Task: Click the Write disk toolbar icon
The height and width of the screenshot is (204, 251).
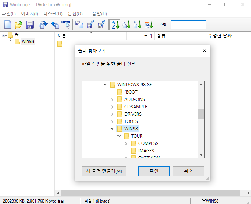Action: 55,25
